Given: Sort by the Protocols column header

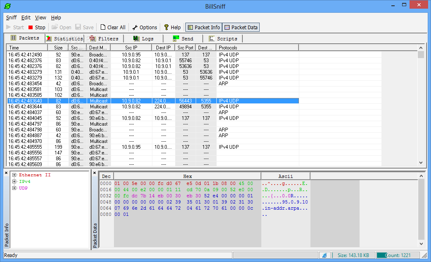Looking at the screenshot, I should coord(257,47).
